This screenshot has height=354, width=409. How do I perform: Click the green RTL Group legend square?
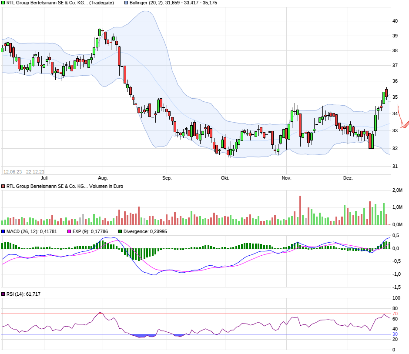3,3
